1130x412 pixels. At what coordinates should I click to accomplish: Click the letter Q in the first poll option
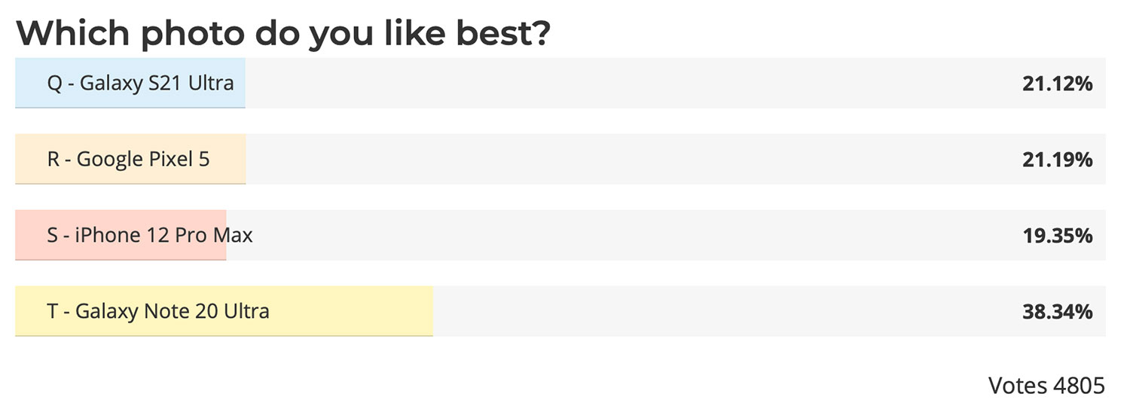55,84
